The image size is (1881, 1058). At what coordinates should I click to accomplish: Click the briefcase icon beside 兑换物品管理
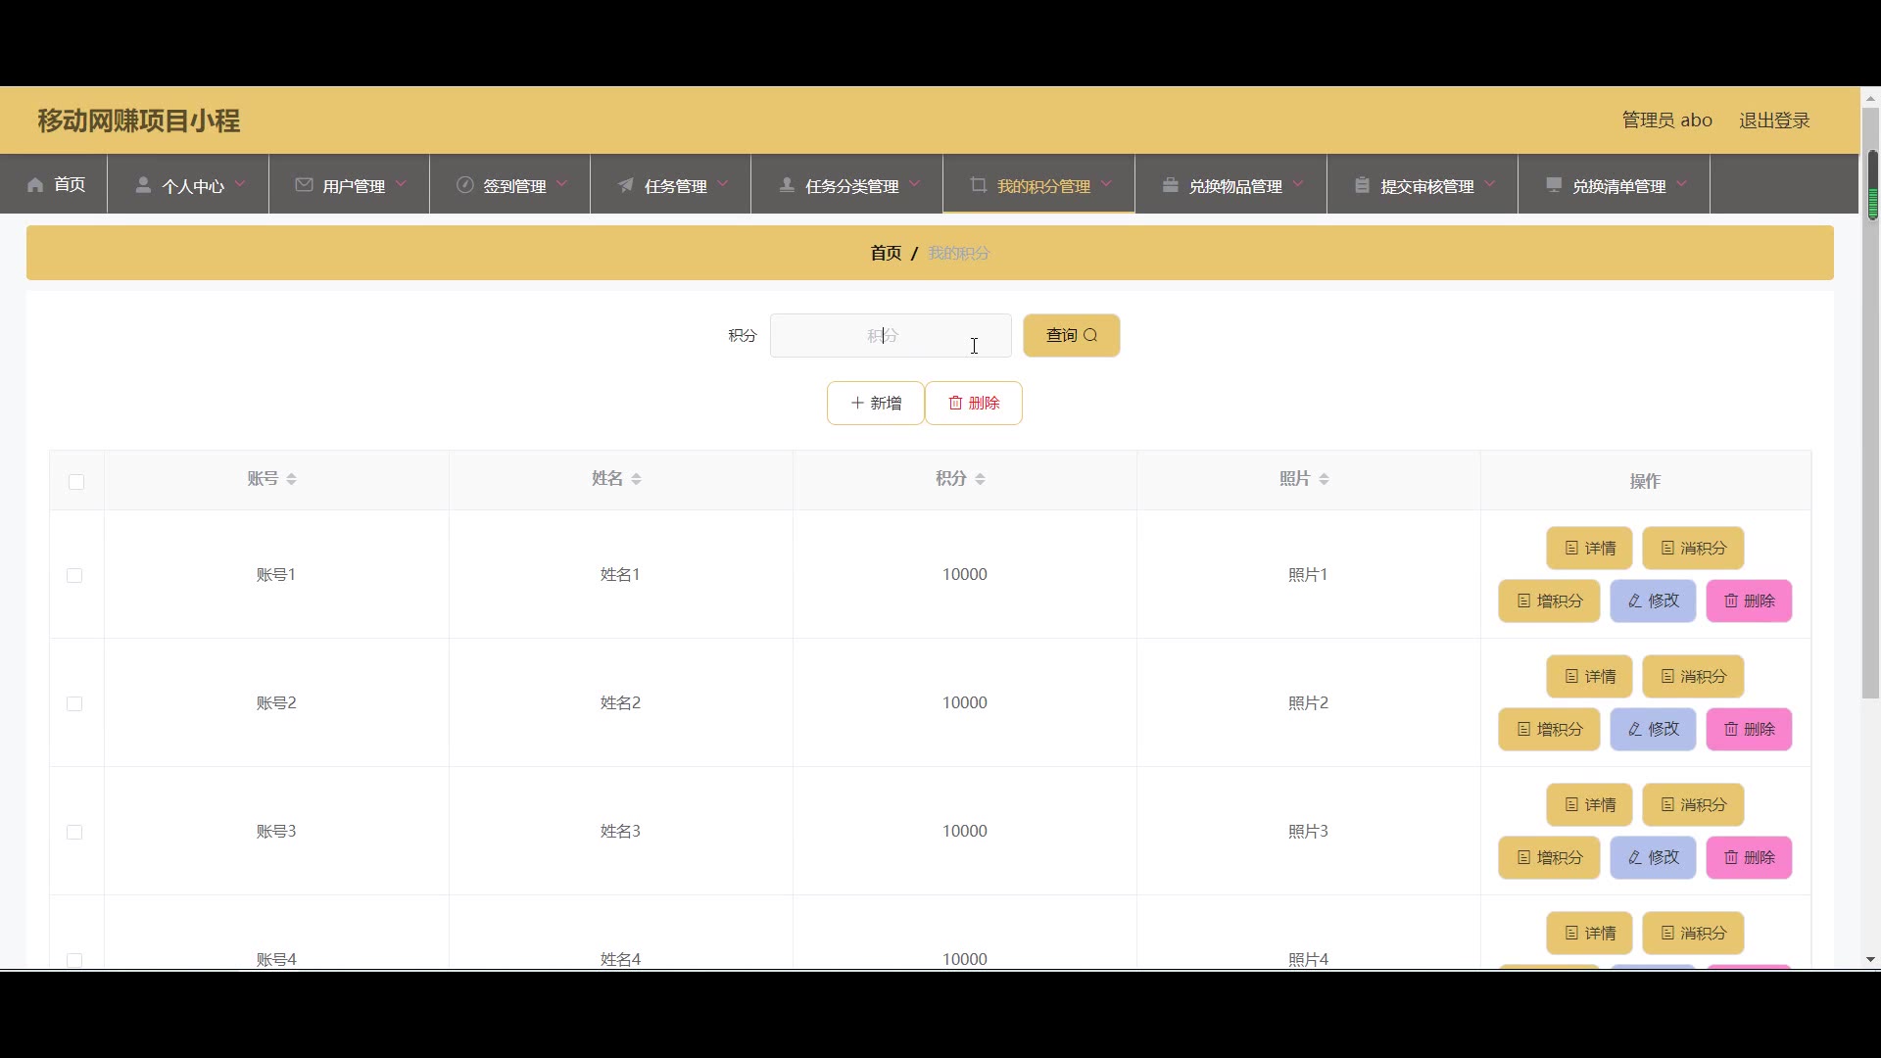pos(1170,185)
